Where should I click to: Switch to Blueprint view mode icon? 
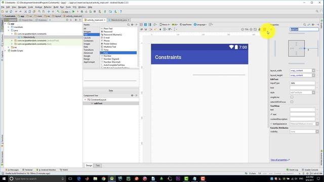click(145, 25)
